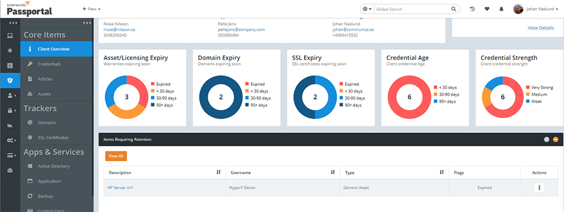Click the Generic Asset cell
Image resolution: width=564 pixels, height=212 pixels.
tap(394, 188)
